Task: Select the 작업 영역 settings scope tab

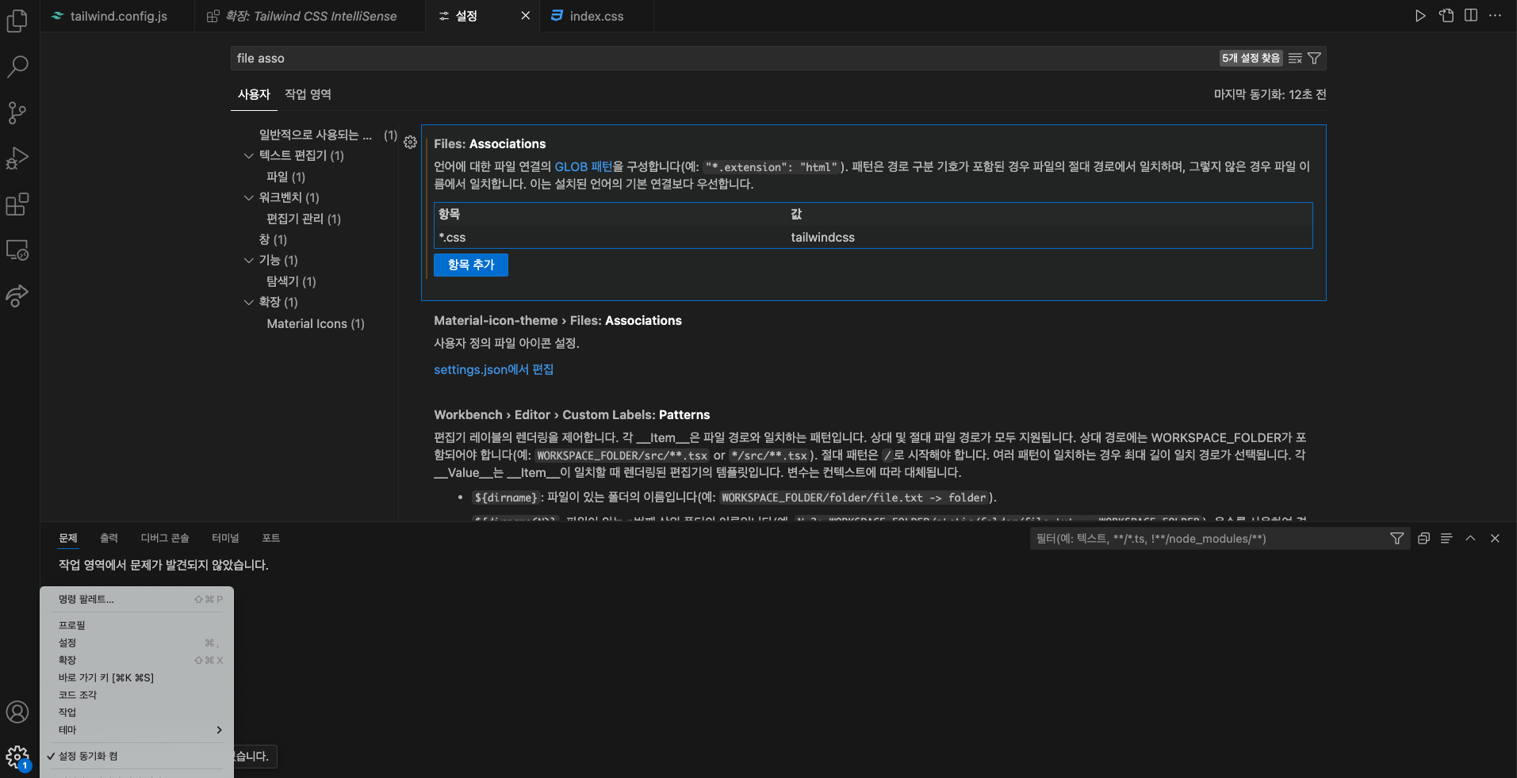Action: (x=308, y=94)
